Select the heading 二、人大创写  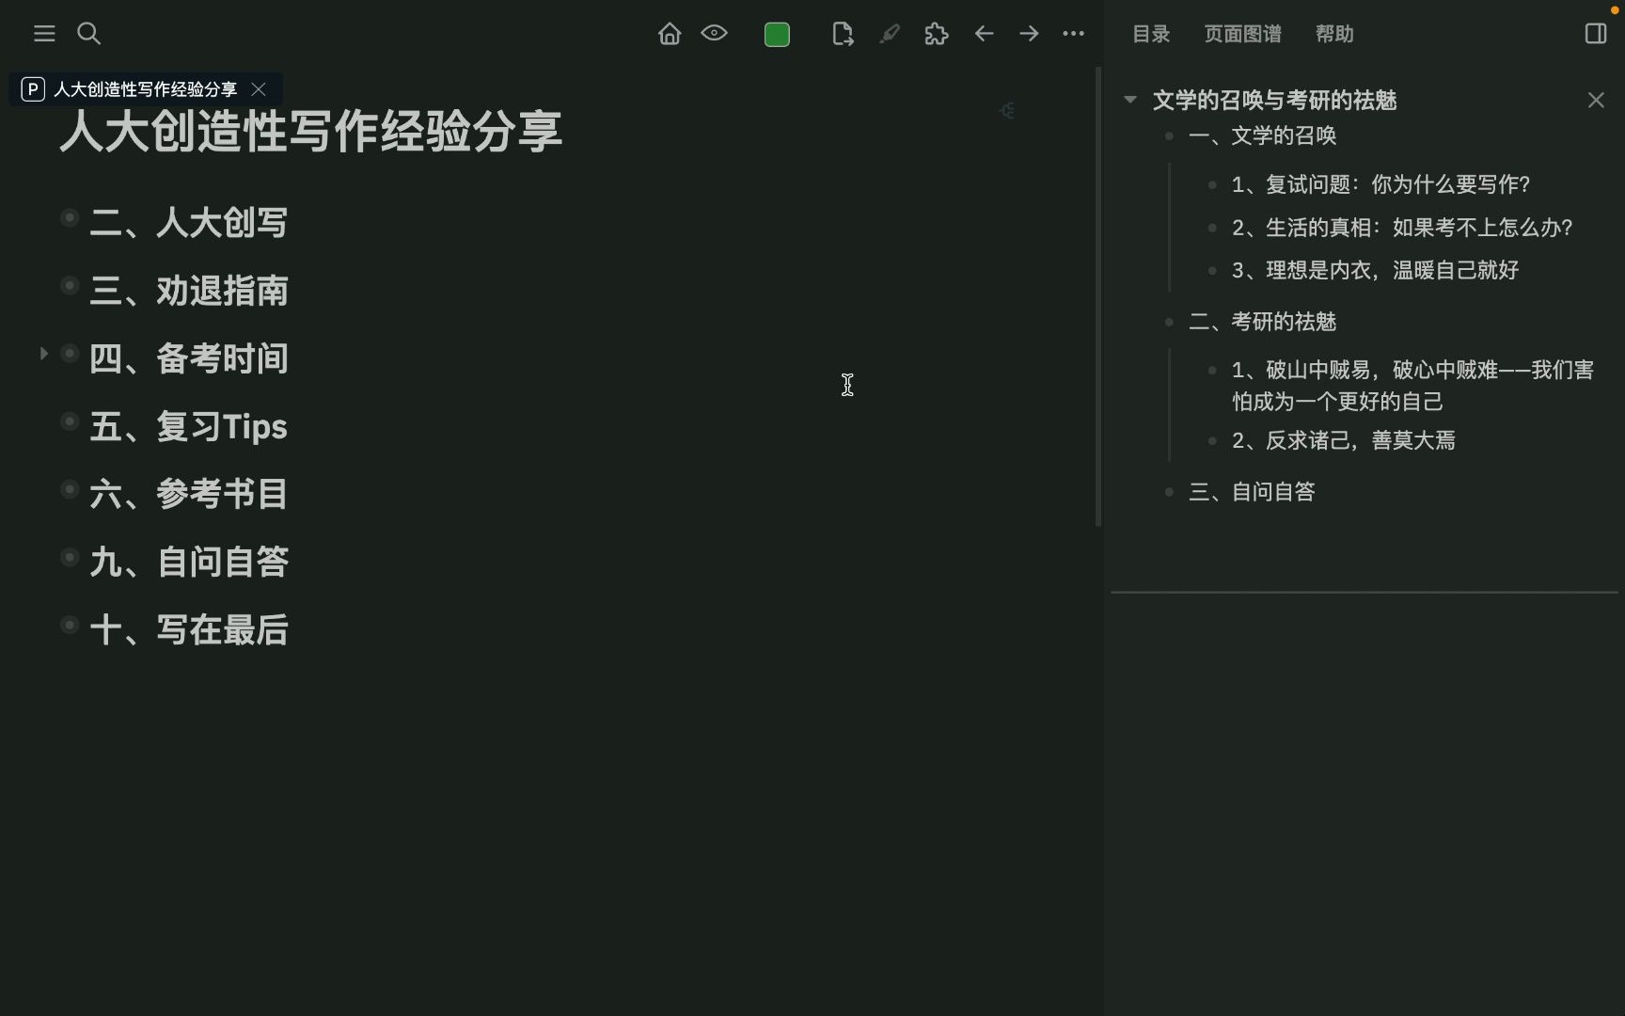[189, 223]
